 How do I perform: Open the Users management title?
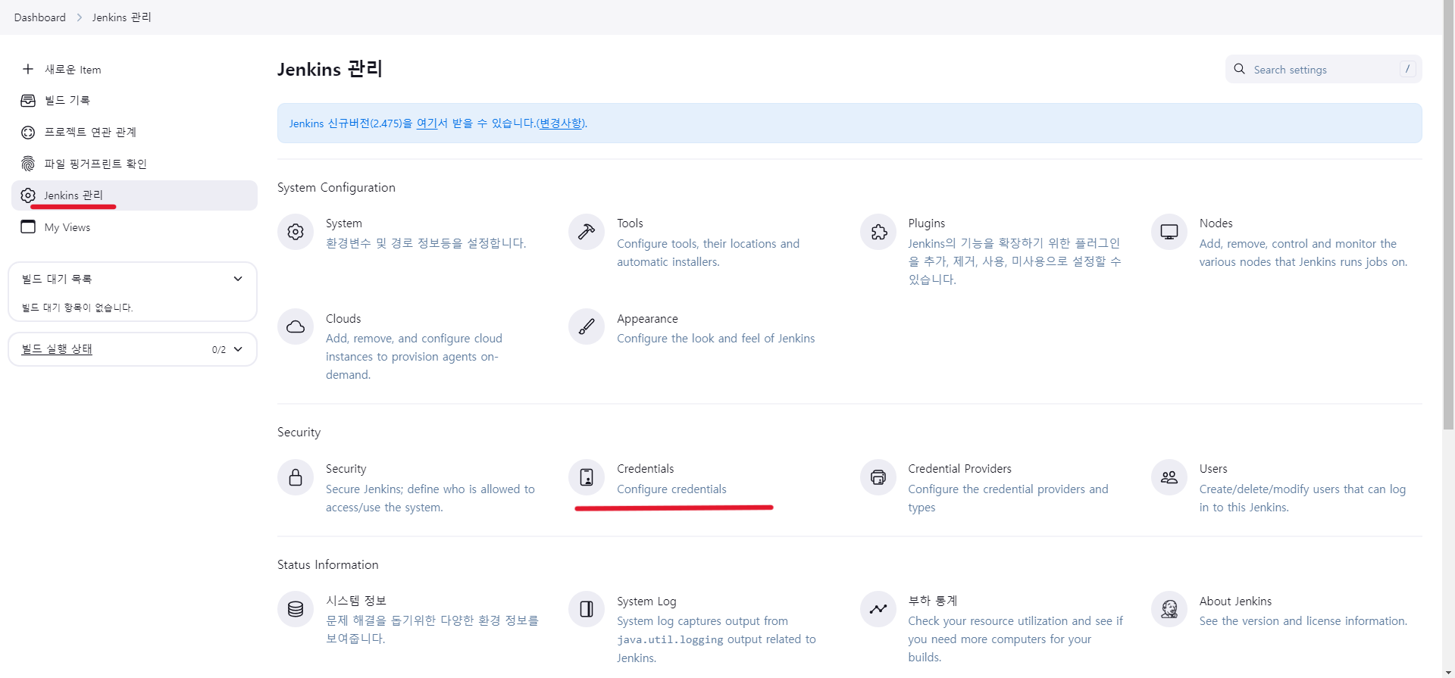[x=1213, y=469]
